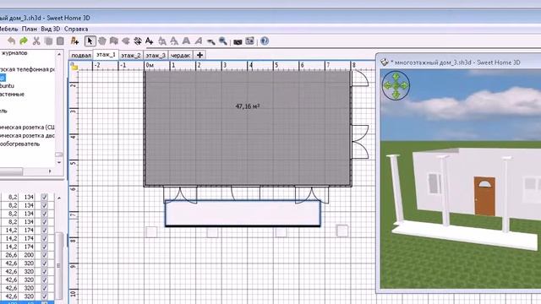This screenshot has height=304, width=541.
Task: Click the furniture table scrollbar up arrow
Action: 59,198
